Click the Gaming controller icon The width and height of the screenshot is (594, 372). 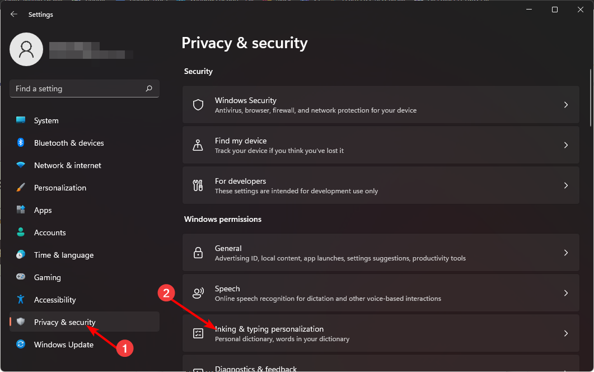click(x=21, y=277)
